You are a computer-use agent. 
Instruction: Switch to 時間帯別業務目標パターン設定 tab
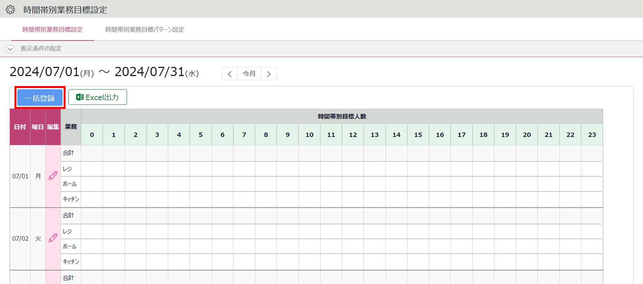[145, 30]
